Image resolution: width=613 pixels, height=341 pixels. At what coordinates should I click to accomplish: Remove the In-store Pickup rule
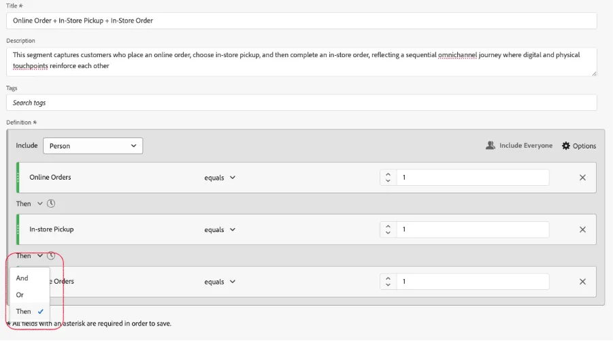coord(582,229)
